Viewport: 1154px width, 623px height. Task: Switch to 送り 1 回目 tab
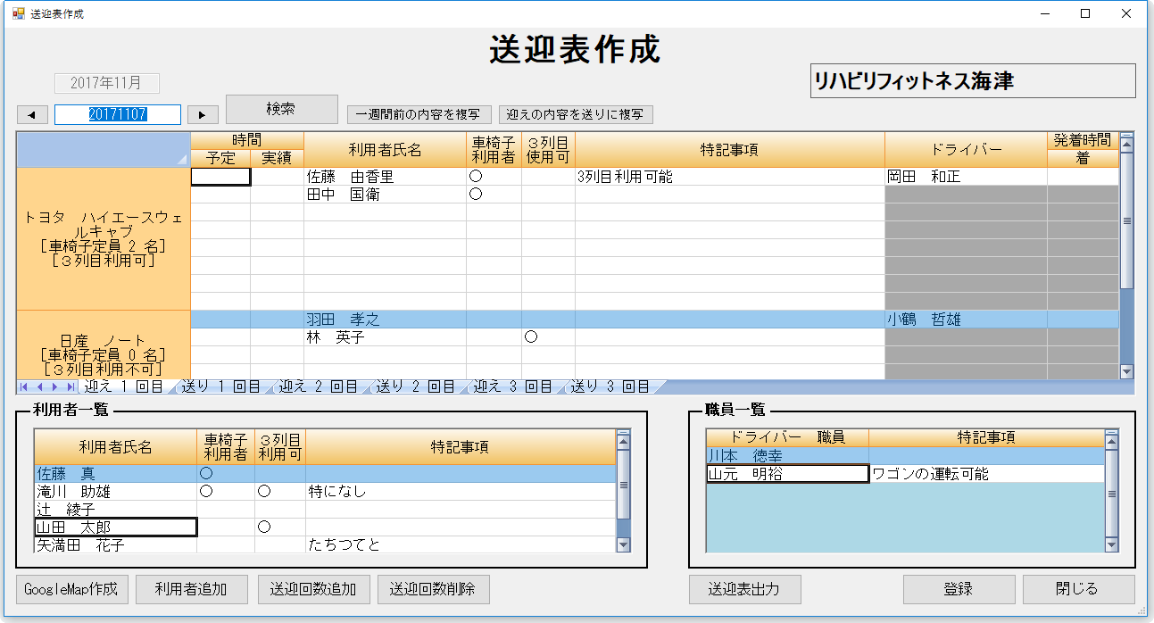pos(220,386)
